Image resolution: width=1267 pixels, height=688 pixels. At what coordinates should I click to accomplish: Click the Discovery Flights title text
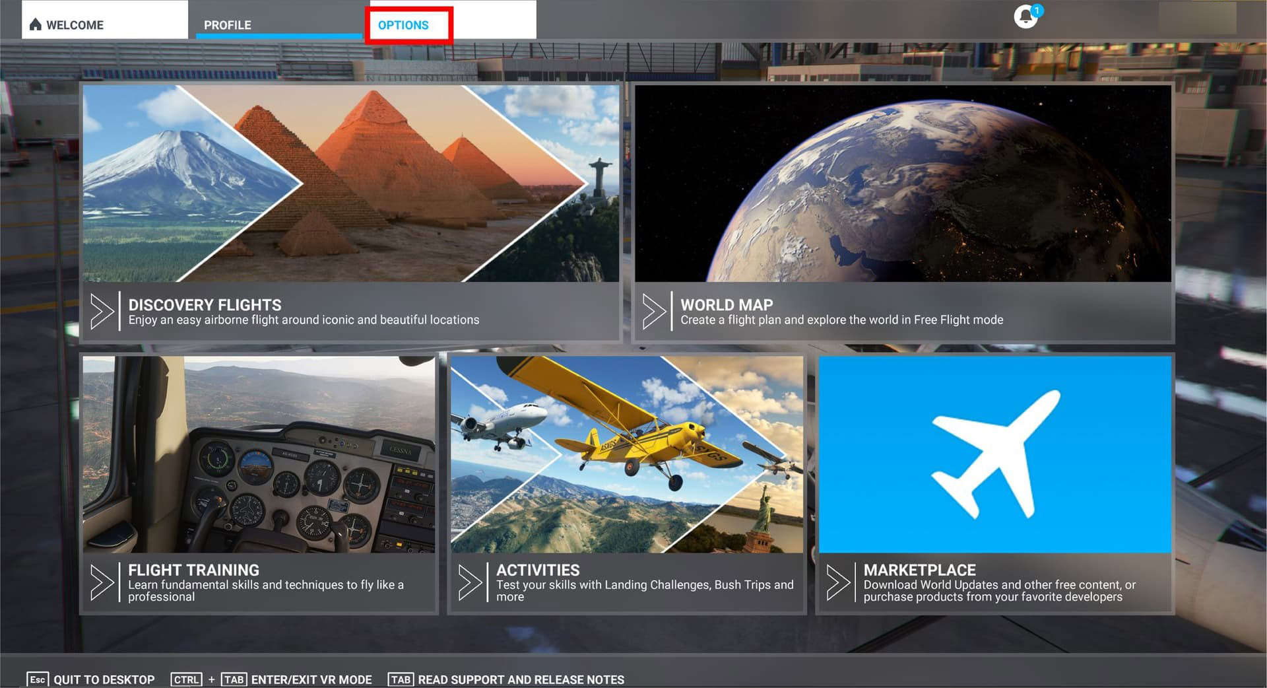[x=205, y=304]
